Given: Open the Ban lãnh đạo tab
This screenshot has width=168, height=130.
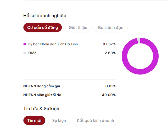Looking at the screenshot, I should [111, 27].
